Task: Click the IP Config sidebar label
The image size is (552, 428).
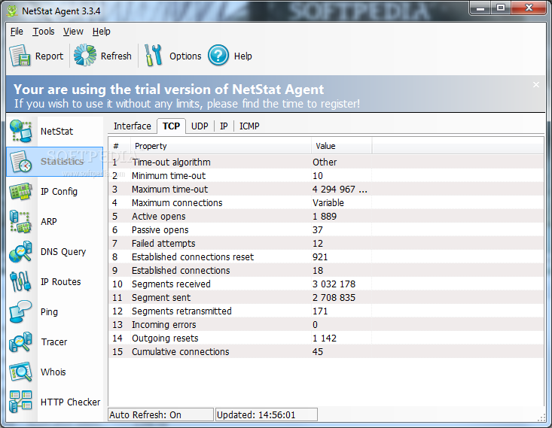Action: point(59,192)
